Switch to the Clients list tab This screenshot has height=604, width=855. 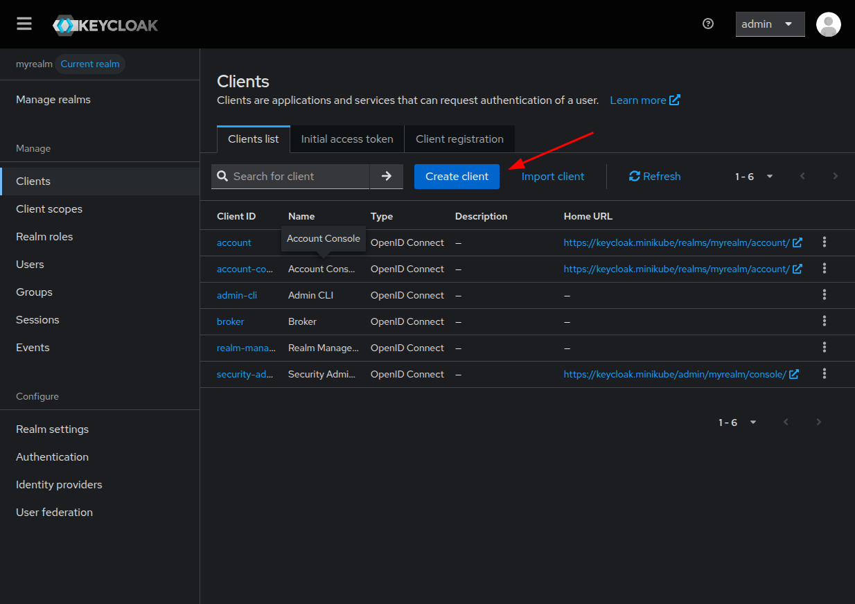coord(254,139)
